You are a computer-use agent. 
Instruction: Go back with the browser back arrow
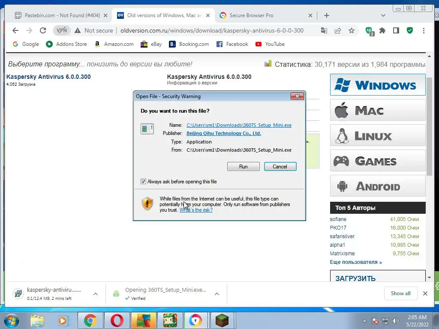coord(15,30)
